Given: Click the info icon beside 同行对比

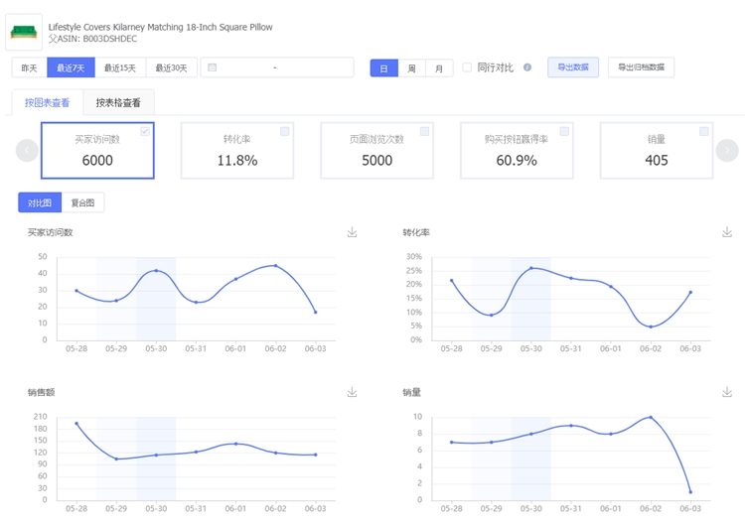Looking at the screenshot, I should click(x=527, y=67).
